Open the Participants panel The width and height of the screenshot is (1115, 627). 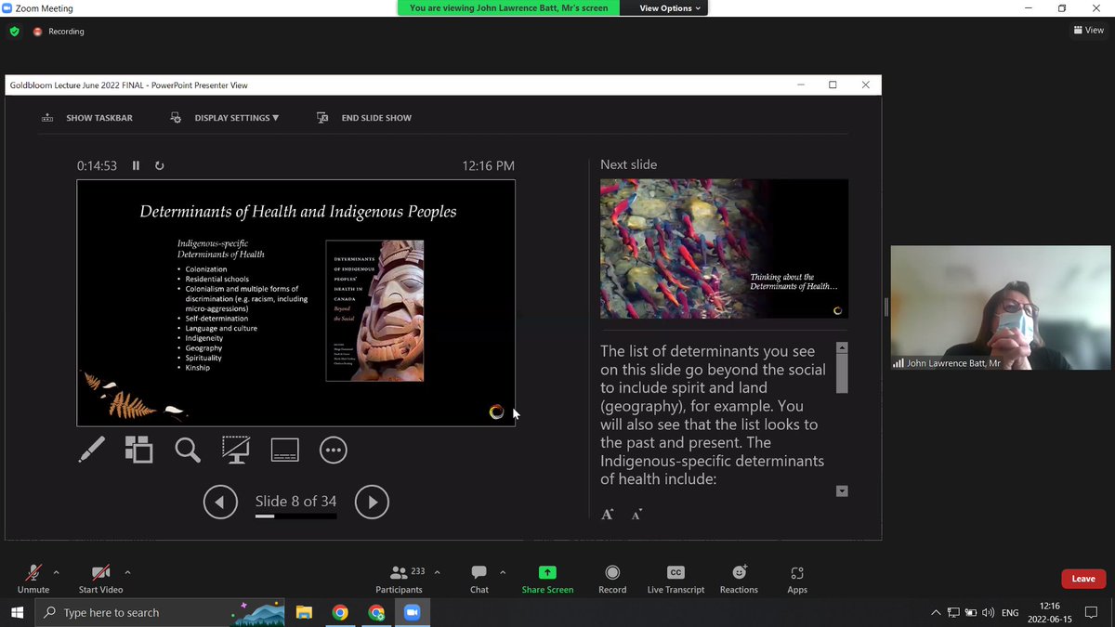400,580
